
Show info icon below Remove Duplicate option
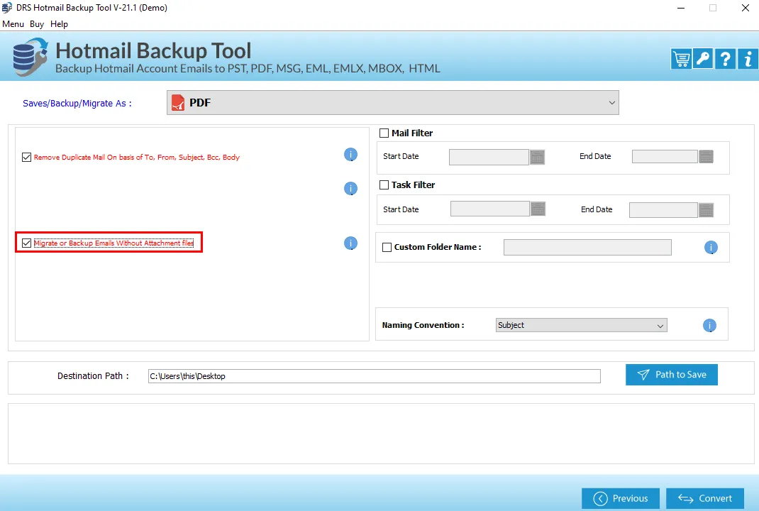[350, 188]
